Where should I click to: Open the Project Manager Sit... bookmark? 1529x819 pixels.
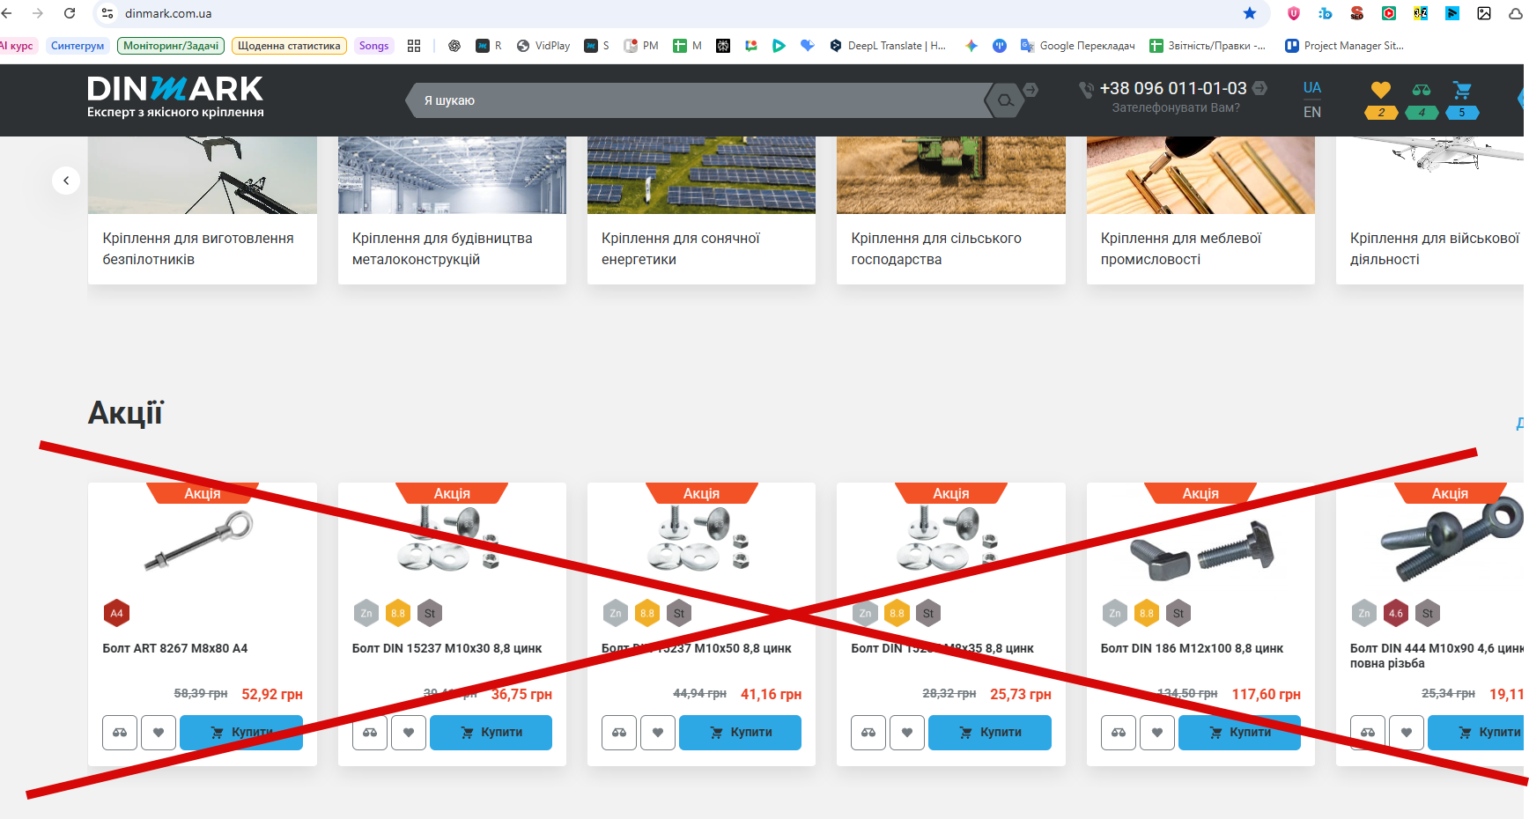point(1344,46)
